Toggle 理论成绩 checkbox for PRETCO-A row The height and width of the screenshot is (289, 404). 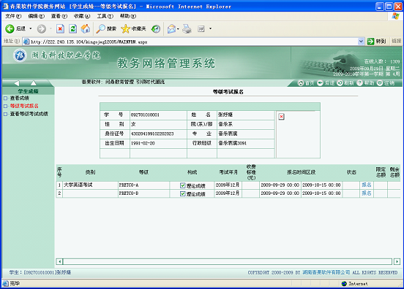[x=183, y=185]
